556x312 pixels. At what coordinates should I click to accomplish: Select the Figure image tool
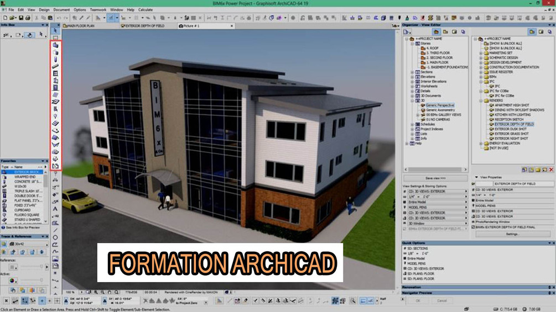[x=55, y=258]
